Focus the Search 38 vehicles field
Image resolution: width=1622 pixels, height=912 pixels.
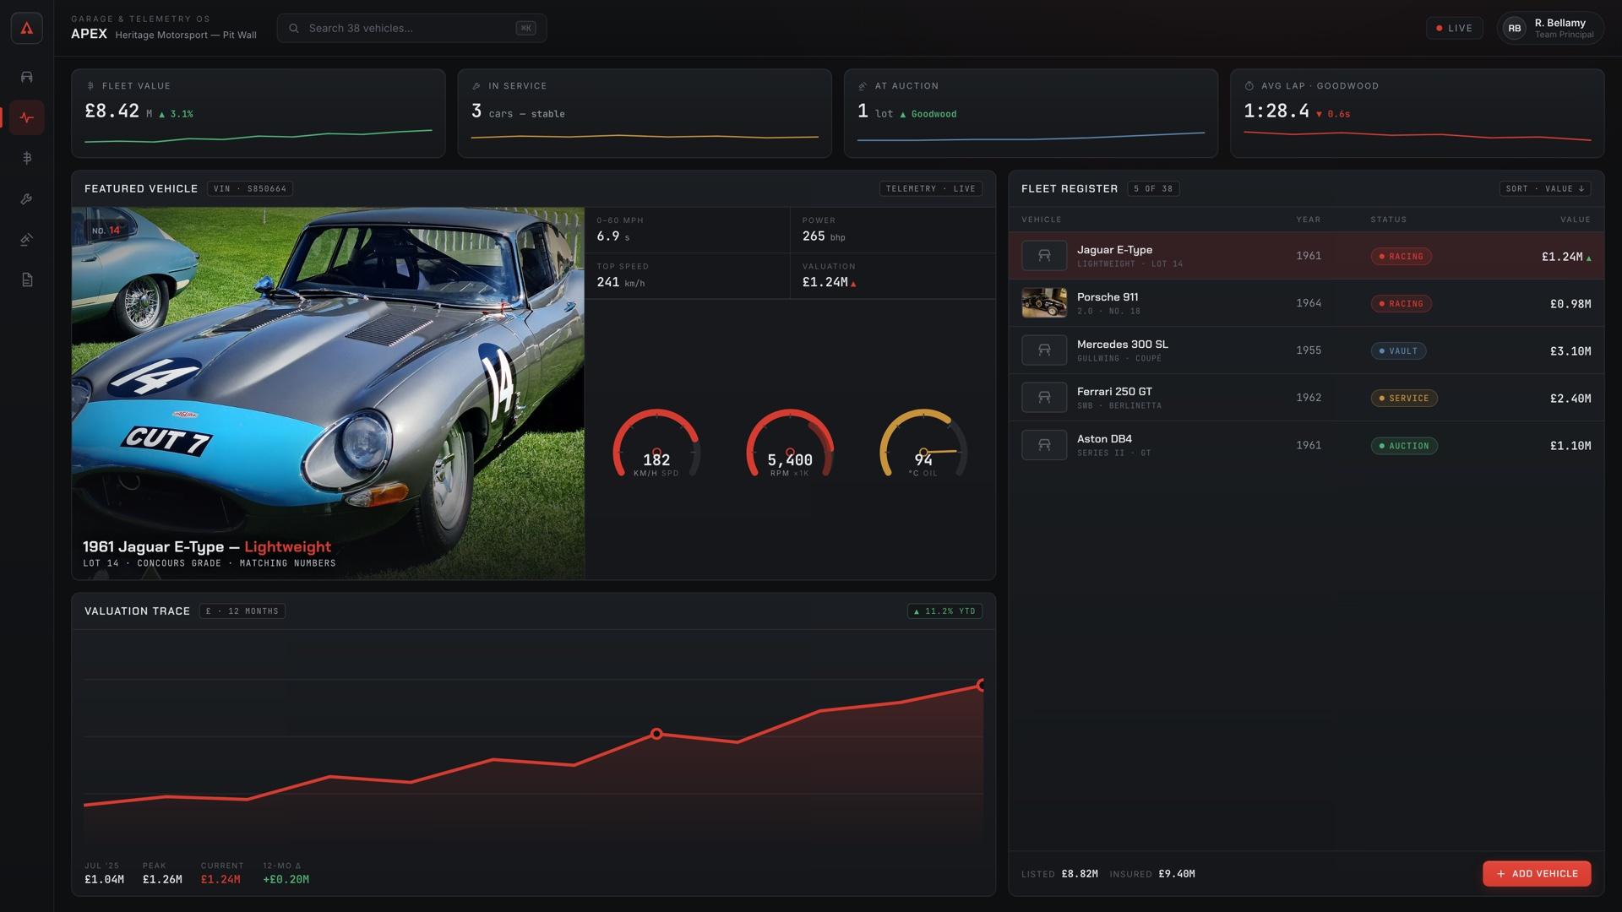tap(411, 28)
